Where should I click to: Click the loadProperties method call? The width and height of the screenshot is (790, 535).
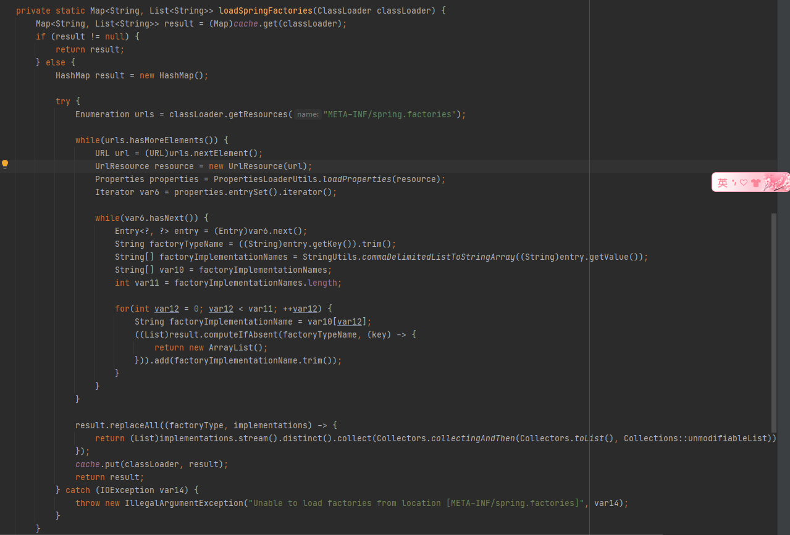(x=357, y=180)
